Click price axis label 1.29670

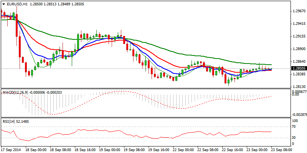299,11
